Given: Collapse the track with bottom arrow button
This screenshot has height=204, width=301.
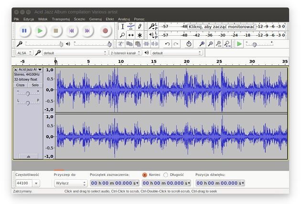Looking at the screenshot, I should point(28,156).
